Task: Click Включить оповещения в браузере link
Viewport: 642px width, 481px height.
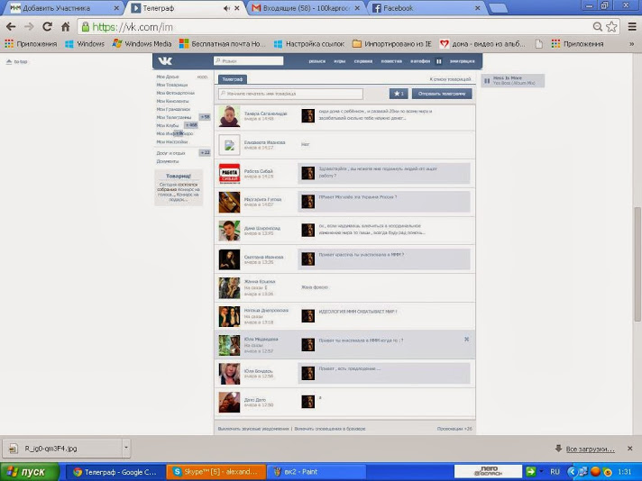Action: coord(330,429)
